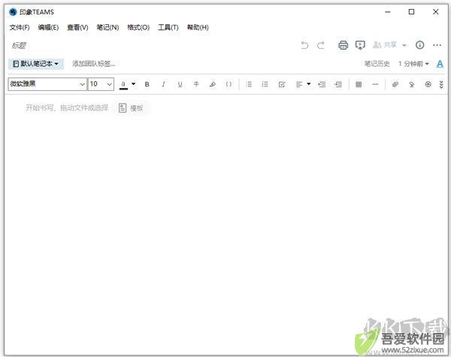
Task: Open the 默认笔记本 notebook dropdown
Action: [x=36, y=64]
